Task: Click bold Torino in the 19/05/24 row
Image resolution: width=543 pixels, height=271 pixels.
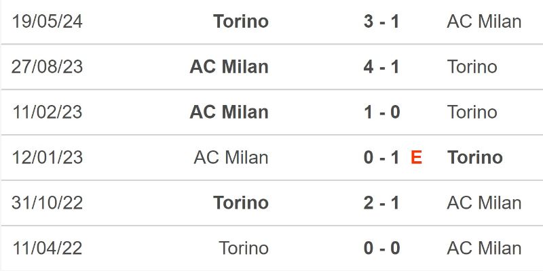Action: [x=241, y=22]
